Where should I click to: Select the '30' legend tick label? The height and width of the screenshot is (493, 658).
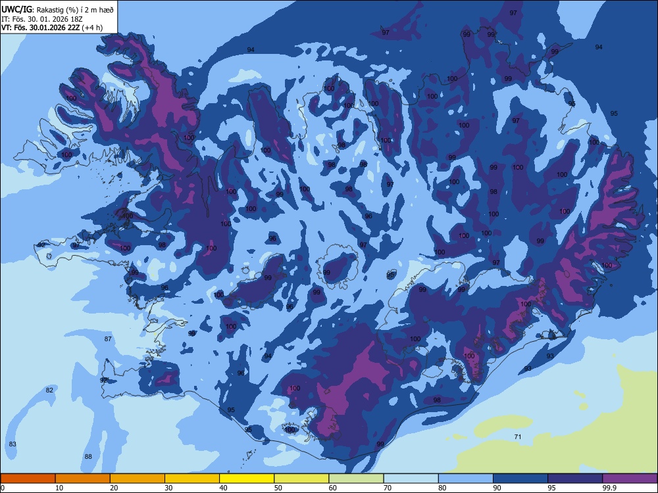click(168, 488)
